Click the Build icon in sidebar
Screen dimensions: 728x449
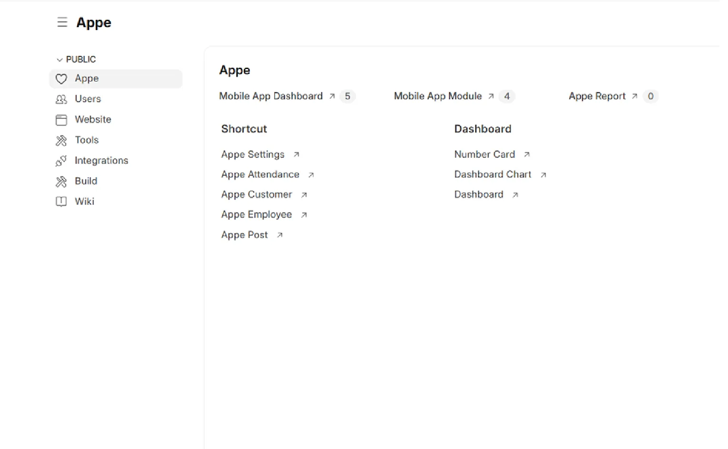[x=61, y=182]
